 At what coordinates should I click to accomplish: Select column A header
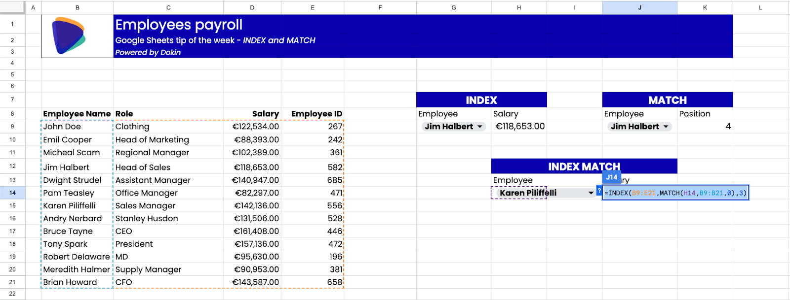pyautogui.click(x=33, y=7)
